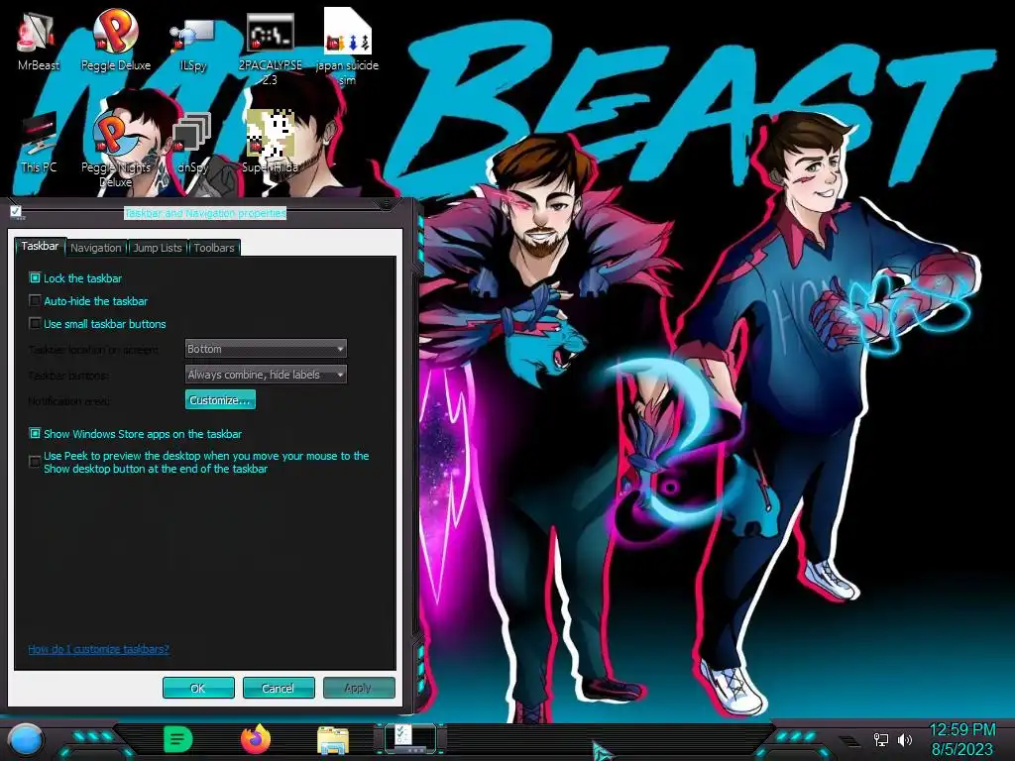This screenshot has height=761, width=1015.
Task: Launch the Peggle Deluxe desktop icon
Action: [x=115, y=40]
